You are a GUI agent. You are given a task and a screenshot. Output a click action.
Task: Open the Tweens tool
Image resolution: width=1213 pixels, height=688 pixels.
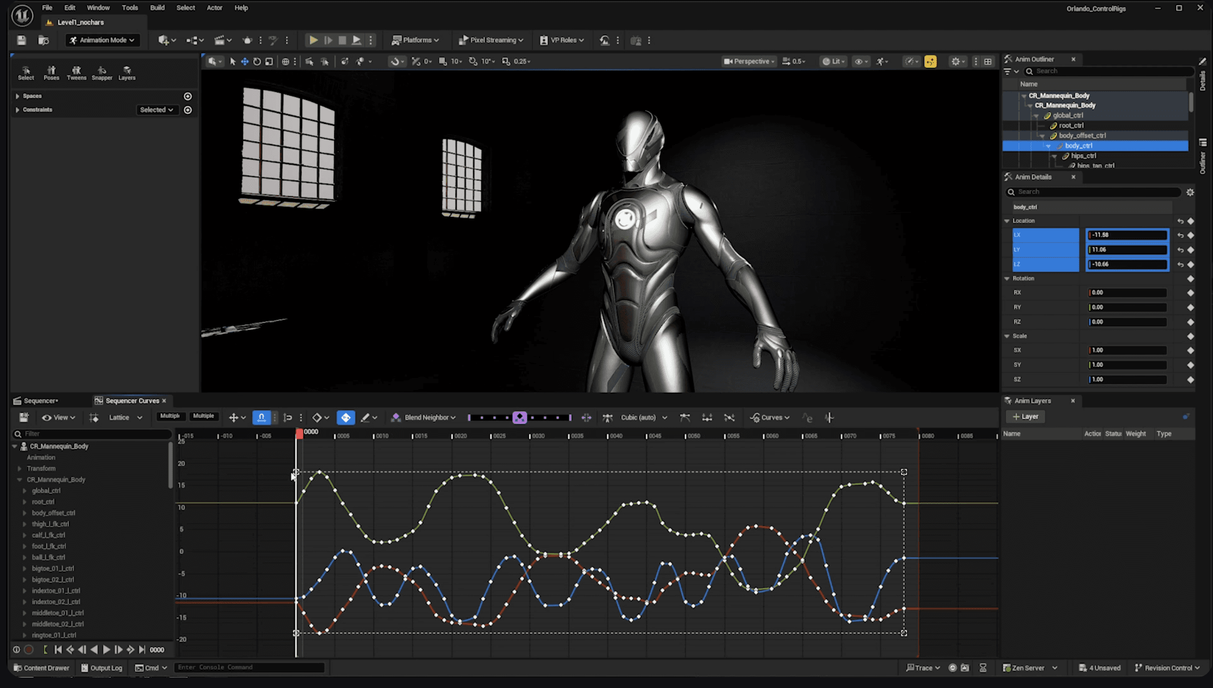76,73
